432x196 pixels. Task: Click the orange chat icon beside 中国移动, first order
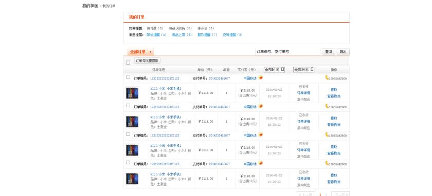pyautogui.click(x=260, y=77)
